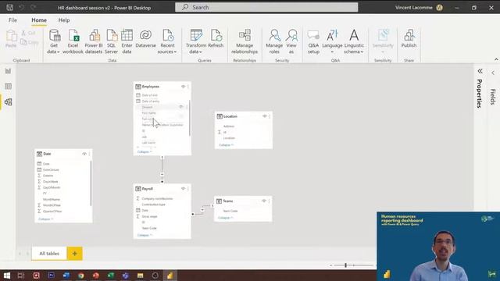Select the Home ribbon tab

click(x=39, y=20)
